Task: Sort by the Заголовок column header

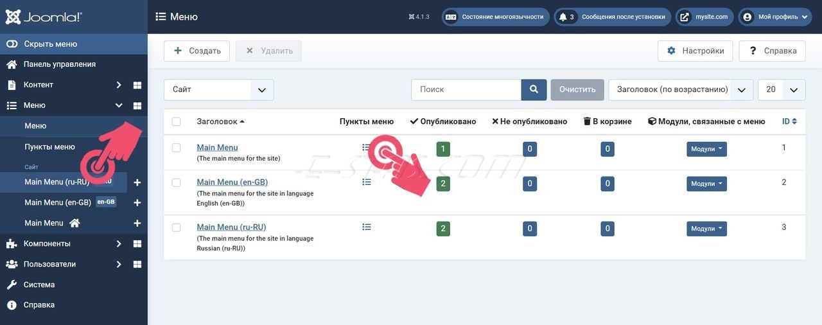Action: [x=220, y=121]
